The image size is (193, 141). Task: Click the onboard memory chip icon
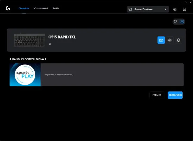click(178, 40)
